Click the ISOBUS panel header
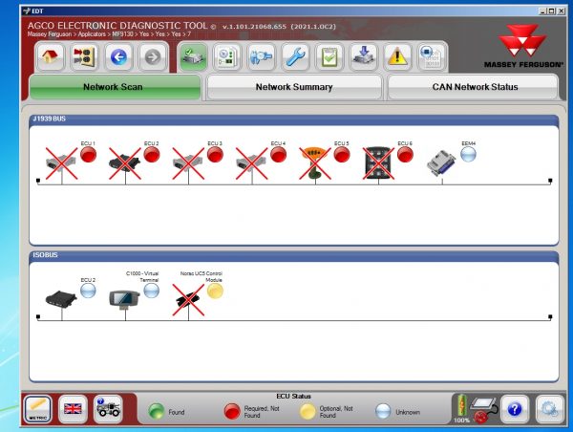573x432 pixels. (x=294, y=255)
